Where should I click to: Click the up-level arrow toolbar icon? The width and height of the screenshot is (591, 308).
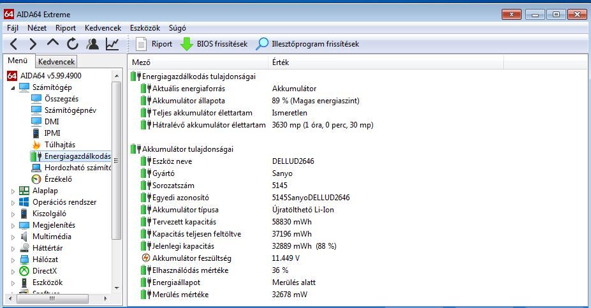[x=53, y=43]
